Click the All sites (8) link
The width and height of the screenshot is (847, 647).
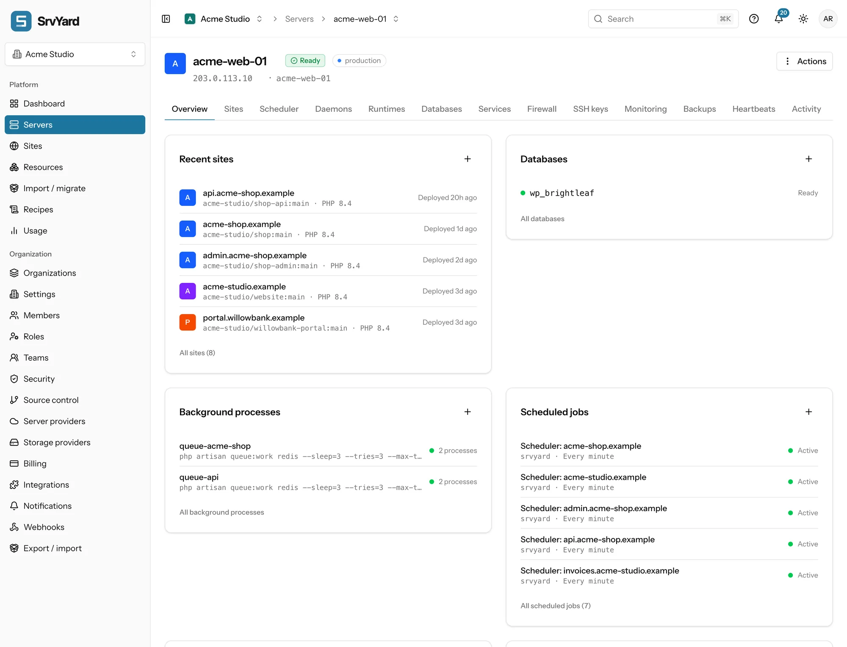(x=197, y=353)
